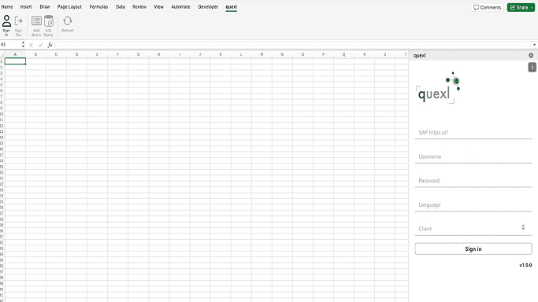Open the Data tab
The image size is (538, 302).
coord(121,6)
